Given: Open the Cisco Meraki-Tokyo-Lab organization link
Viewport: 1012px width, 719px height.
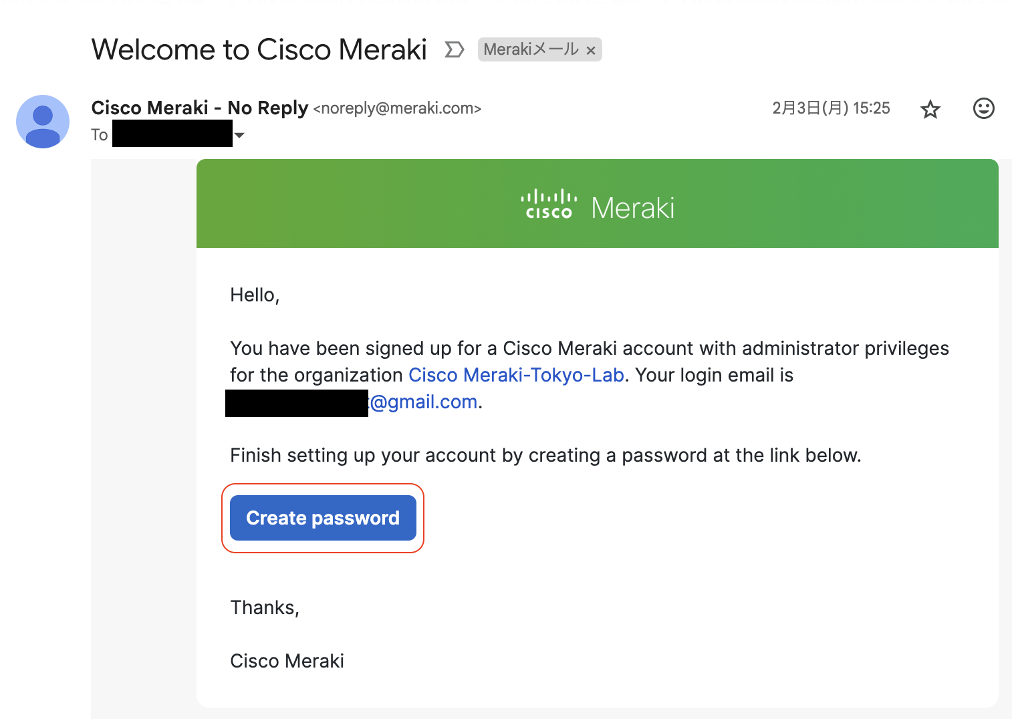Looking at the screenshot, I should pyautogui.click(x=516, y=375).
